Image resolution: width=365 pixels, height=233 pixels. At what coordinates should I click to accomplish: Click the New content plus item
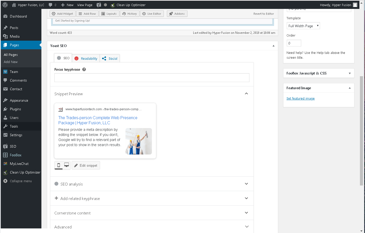pos(67,5)
